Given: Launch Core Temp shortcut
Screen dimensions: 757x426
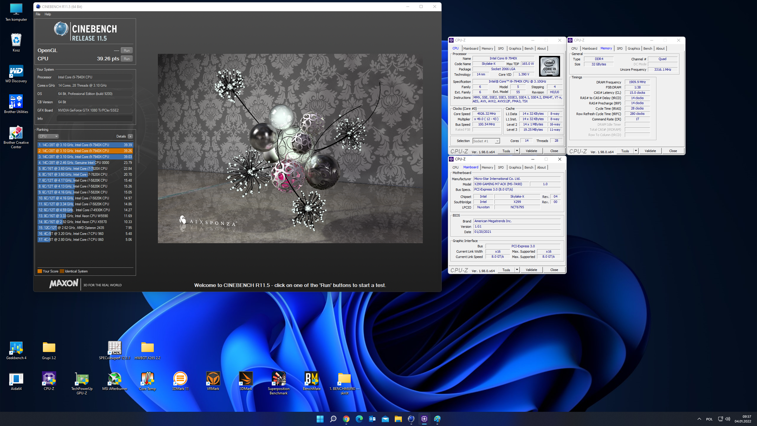Looking at the screenshot, I should tap(148, 382).
